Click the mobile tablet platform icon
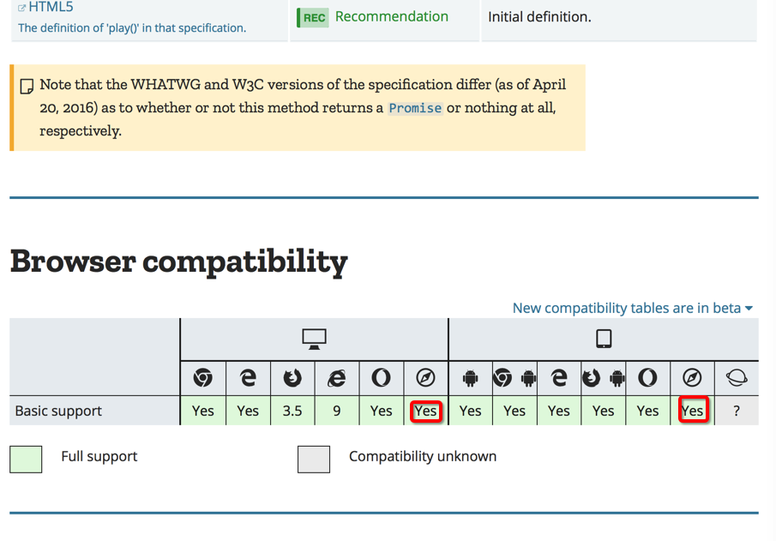Image resolution: width=776 pixels, height=541 pixels. coord(604,340)
